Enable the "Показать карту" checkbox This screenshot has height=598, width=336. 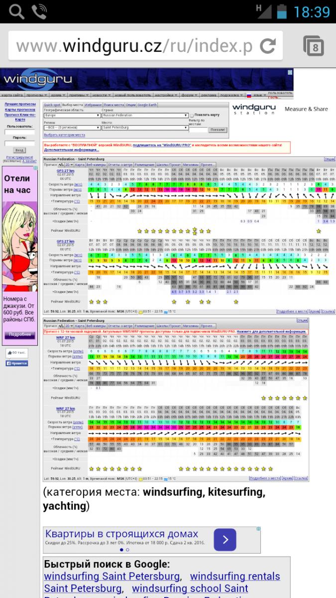click(x=192, y=115)
